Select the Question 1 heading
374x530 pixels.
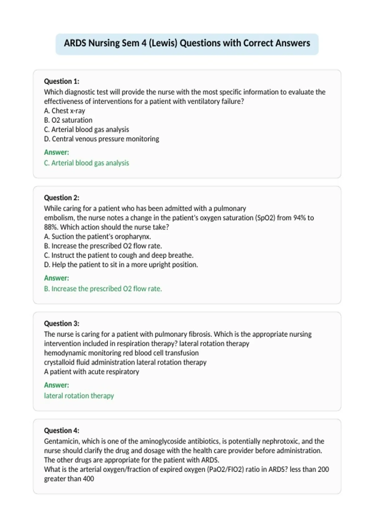pos(62,81)
